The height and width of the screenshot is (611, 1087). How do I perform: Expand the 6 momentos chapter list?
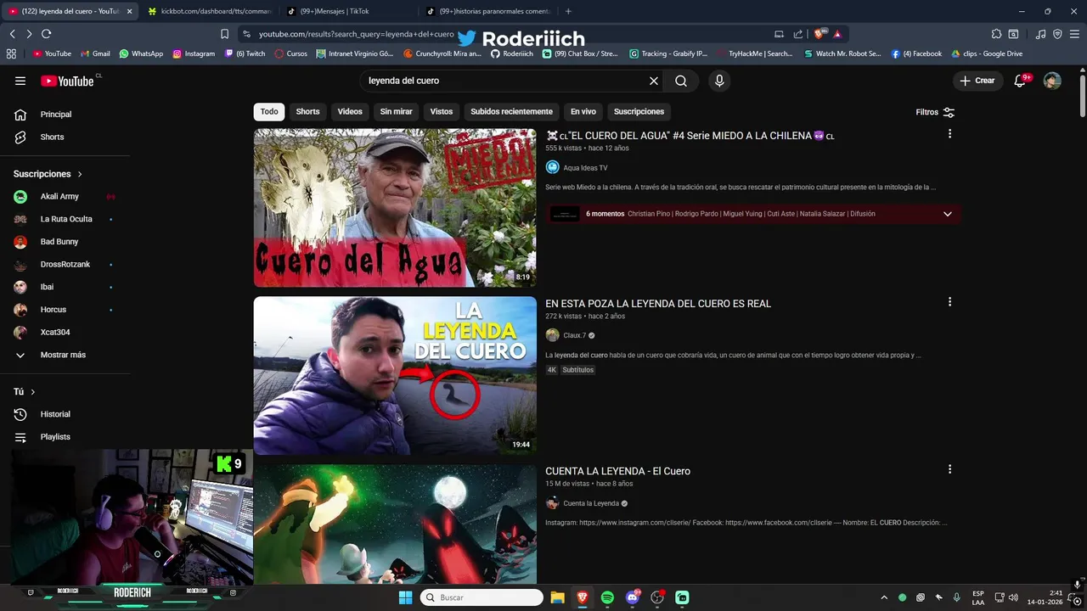click(x=948, y=214)
